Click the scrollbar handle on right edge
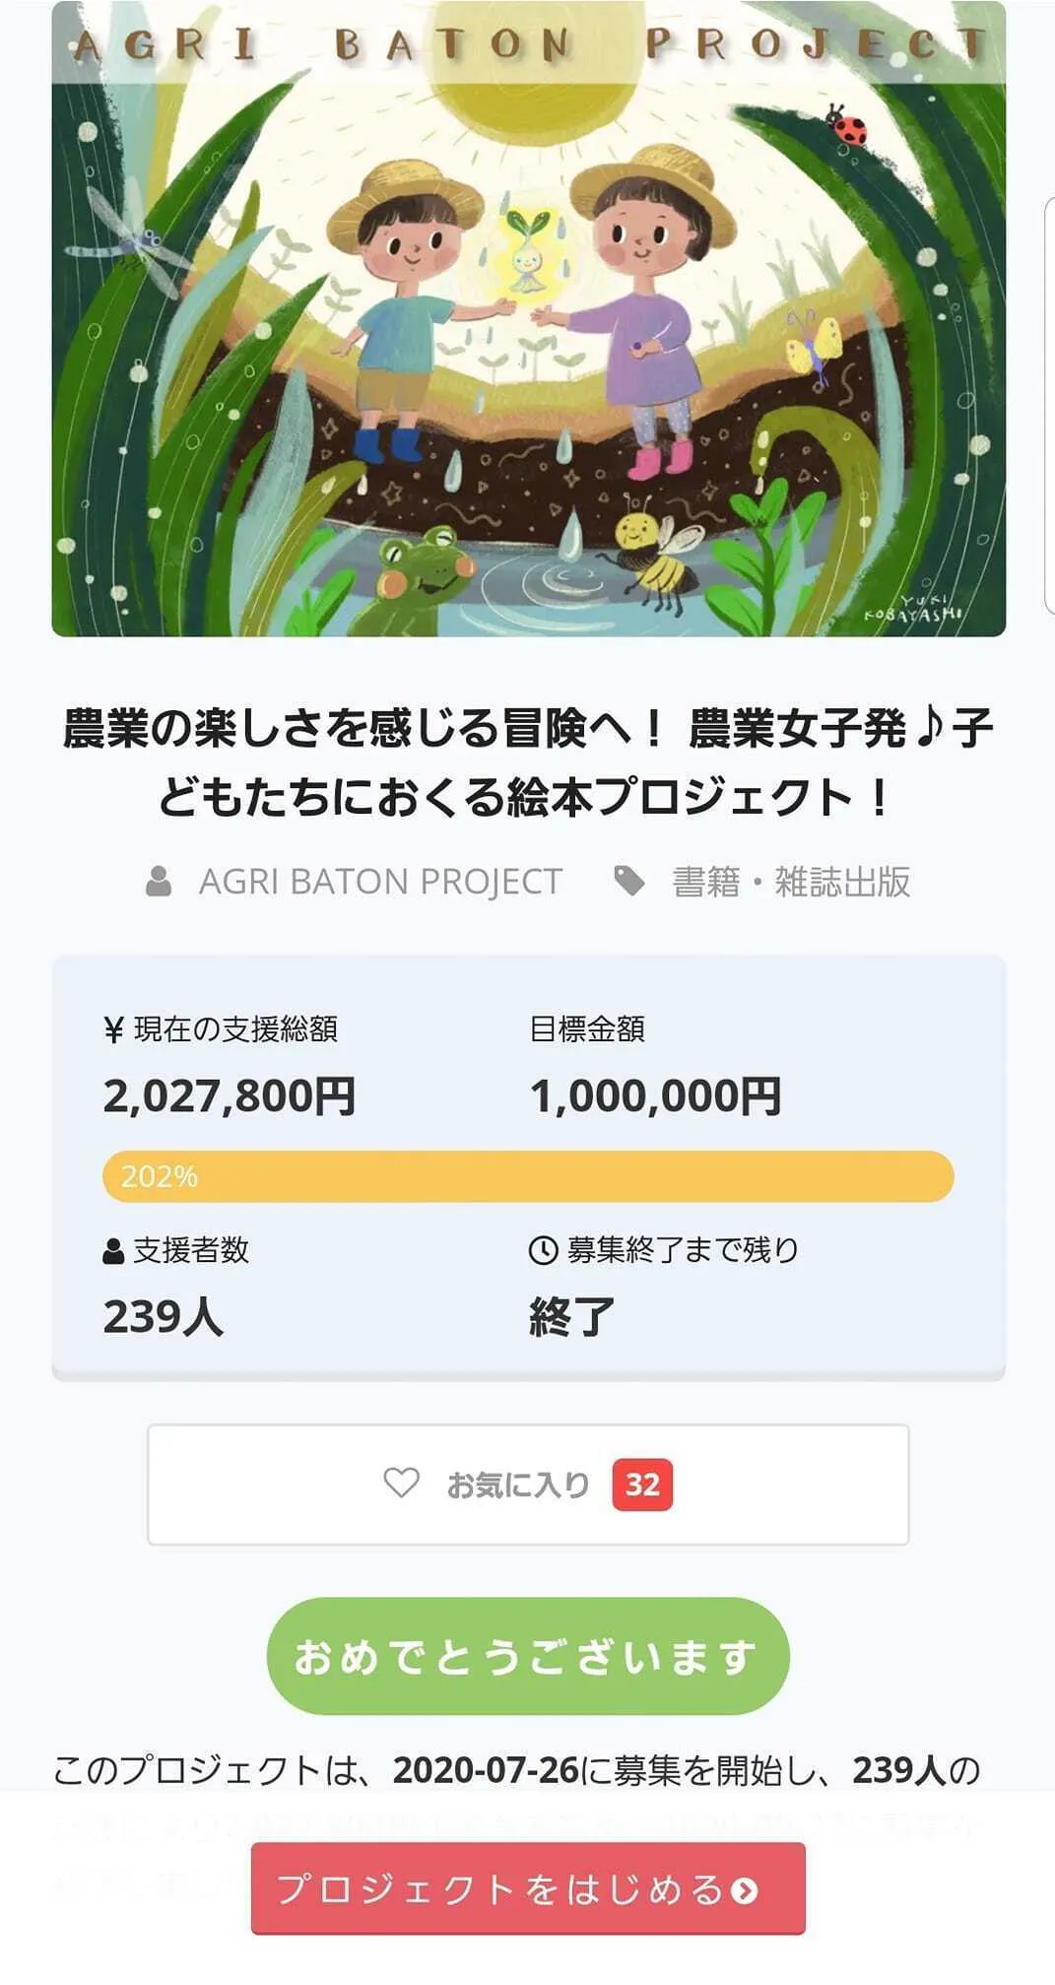 [1050, 406]
